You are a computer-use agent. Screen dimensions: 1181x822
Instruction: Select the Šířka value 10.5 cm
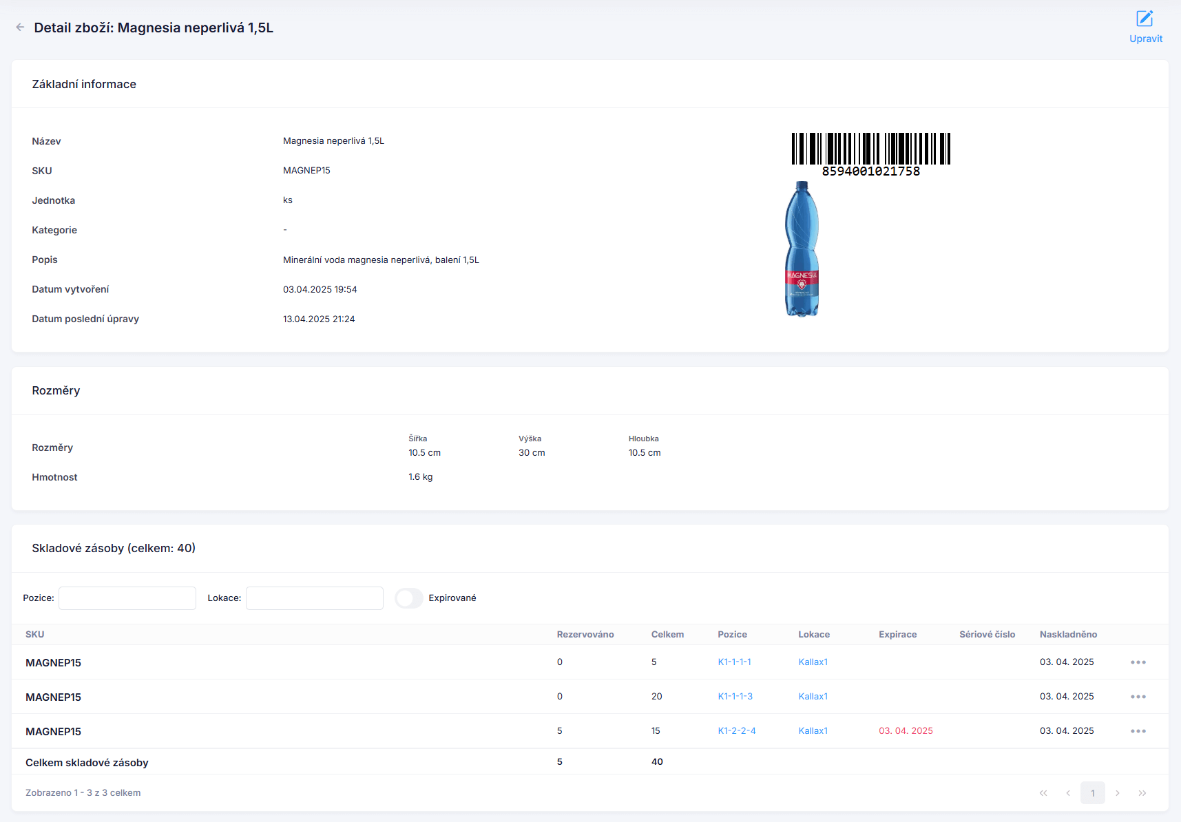pyautogui.click(x=424, y=453)
